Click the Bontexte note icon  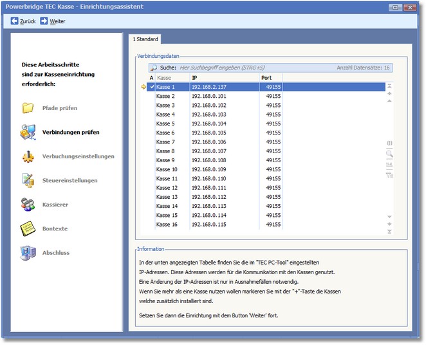click(x=28, y=228)
